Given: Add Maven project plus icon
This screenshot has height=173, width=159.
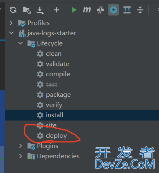Looking at the screenshot, I should (57, 10).
